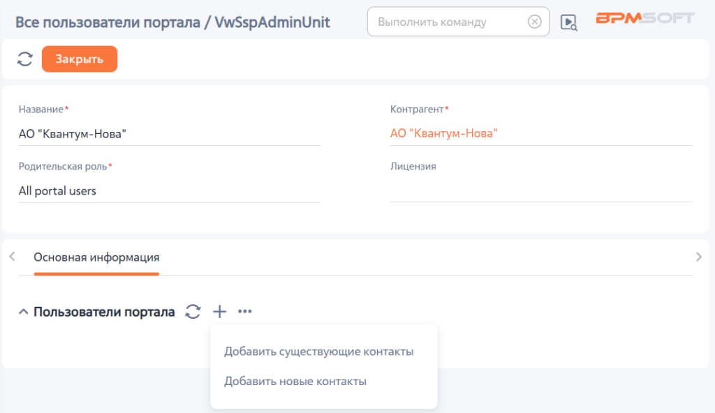Click the empty Лицензия field
Image resolution: width=715 pixels, height=413 pixels.
[541, 190]
